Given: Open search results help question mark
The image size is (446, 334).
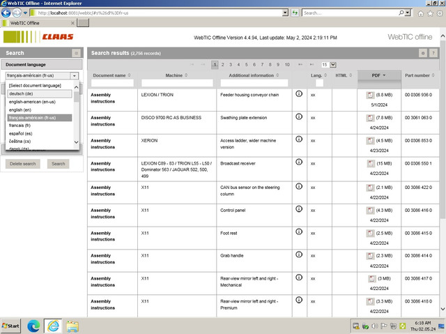Looking at the screenshot, I should coord(433,53).
